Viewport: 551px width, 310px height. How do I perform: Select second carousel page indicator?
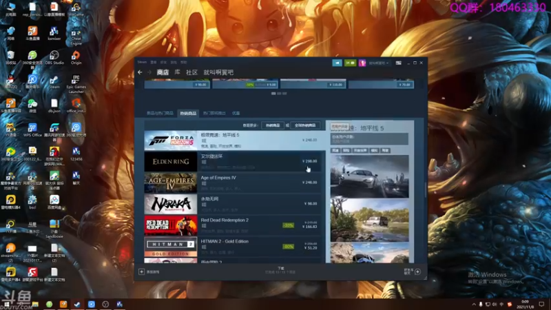[x=279, y=94]
